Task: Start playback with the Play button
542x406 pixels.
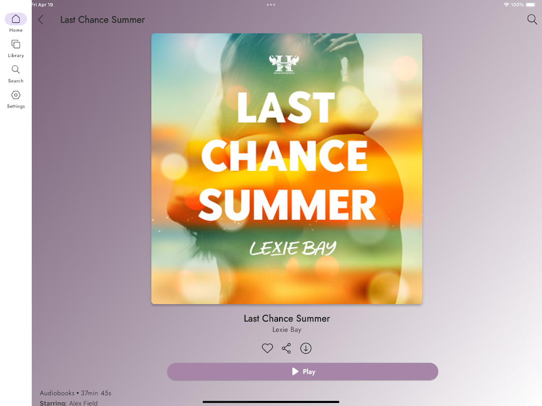Action: click(x=302, y=371)
